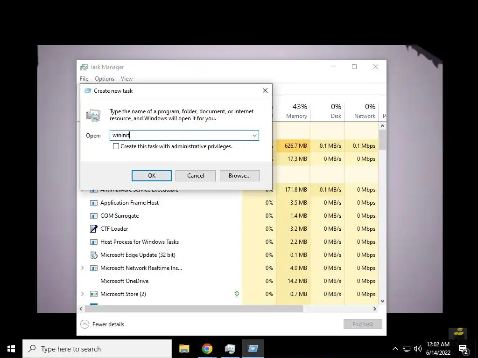478x358 pixels.
Task: Click the Task Manager title bar icon
Action: (84, 67)
